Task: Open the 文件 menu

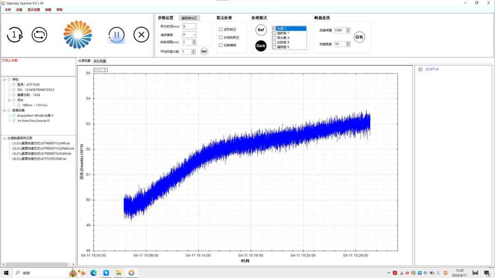Action: click(8, 10)
